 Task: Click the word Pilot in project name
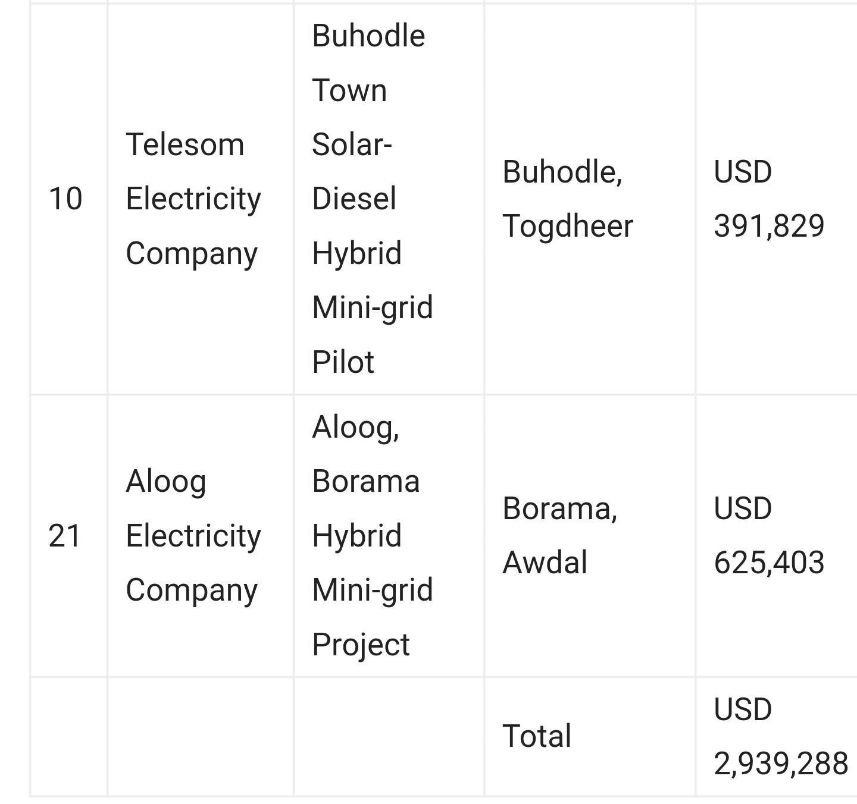[x=343, y=362]
